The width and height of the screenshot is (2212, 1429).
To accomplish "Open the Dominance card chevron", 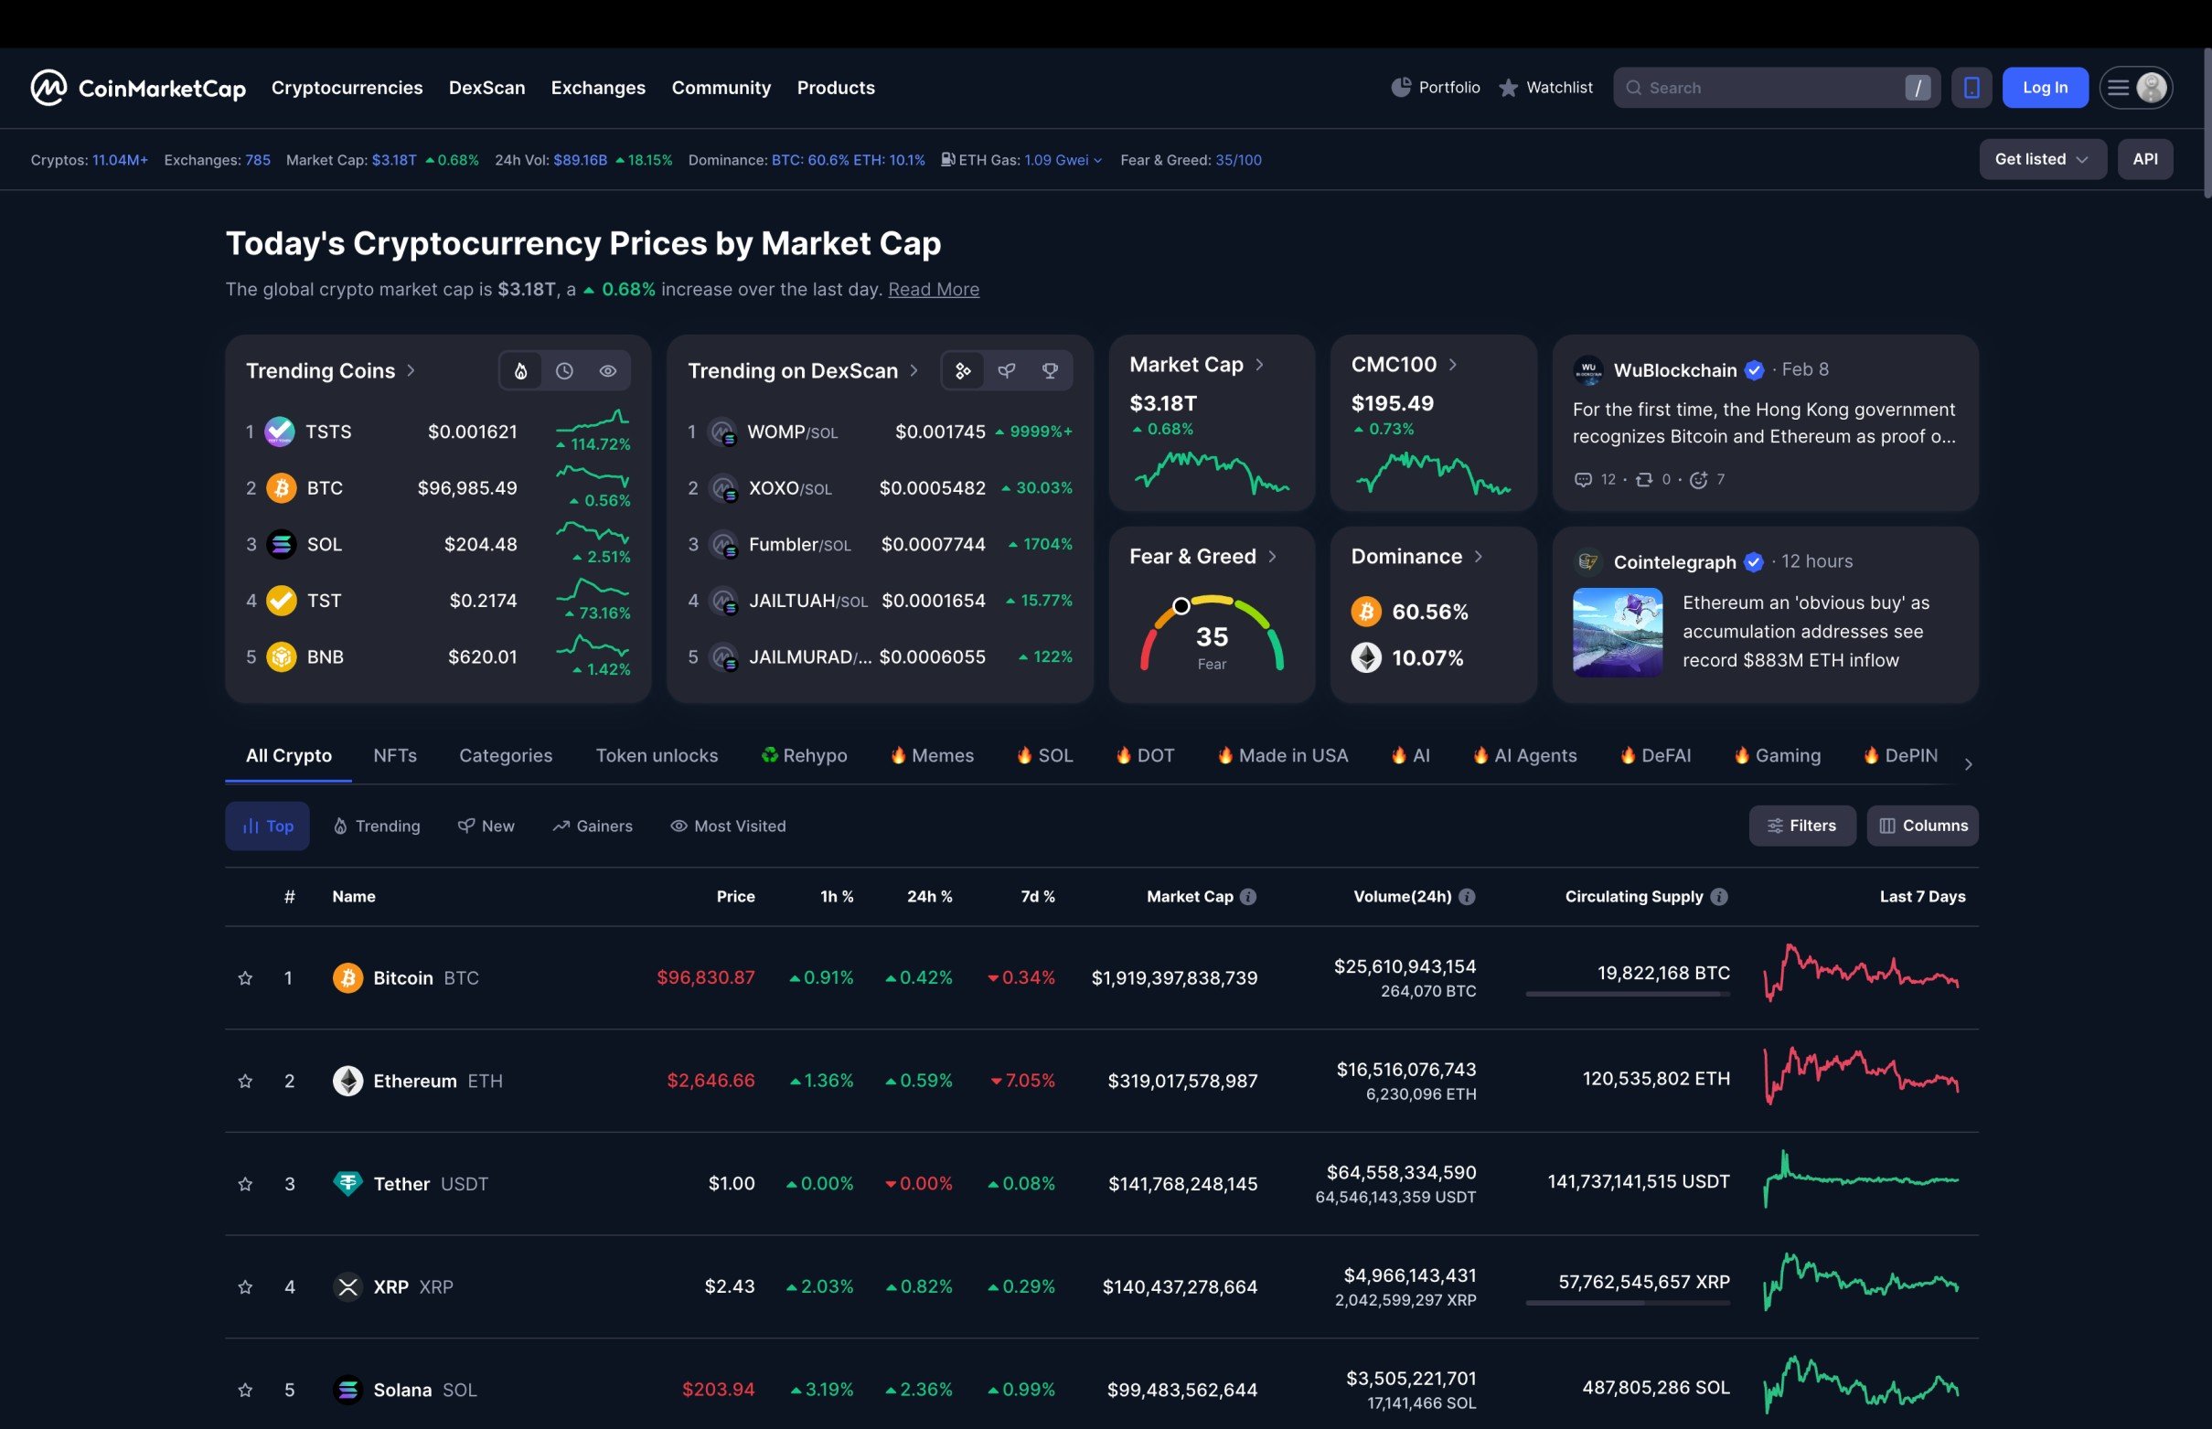I will point(1478,557).
